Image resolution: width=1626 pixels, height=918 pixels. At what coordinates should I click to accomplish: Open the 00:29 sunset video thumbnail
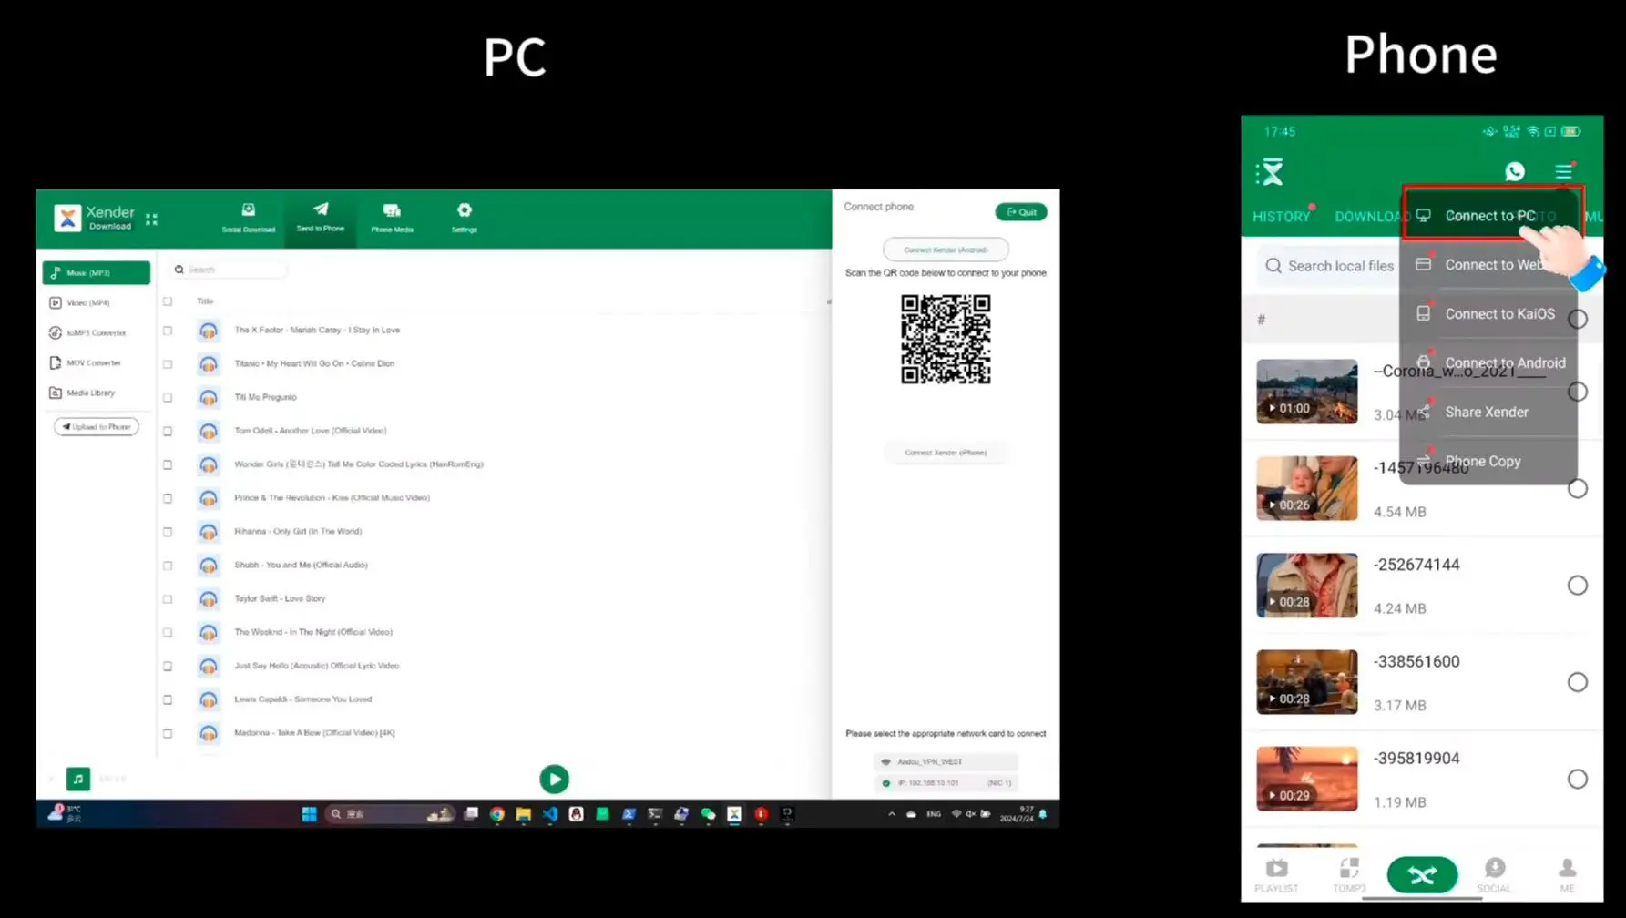tap(1307, 780)
